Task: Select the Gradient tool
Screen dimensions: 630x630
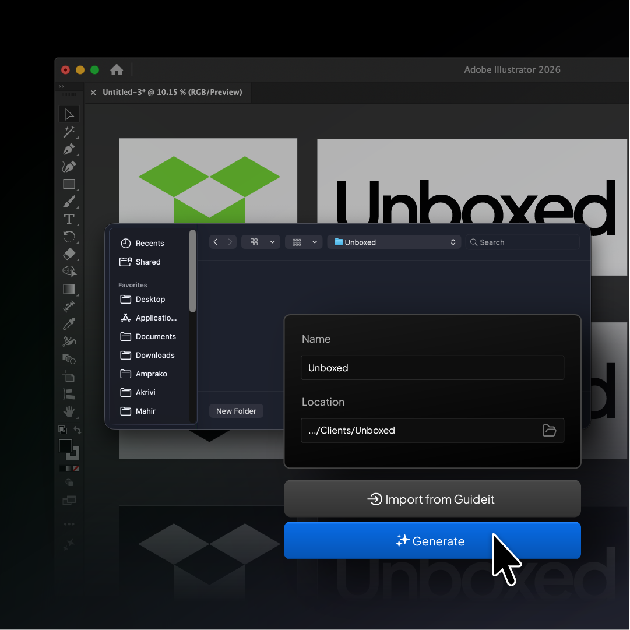Action: (x=69, y=289)
